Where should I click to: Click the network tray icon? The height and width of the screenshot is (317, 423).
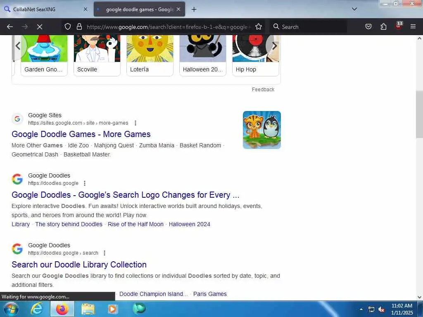coord(371,310)
